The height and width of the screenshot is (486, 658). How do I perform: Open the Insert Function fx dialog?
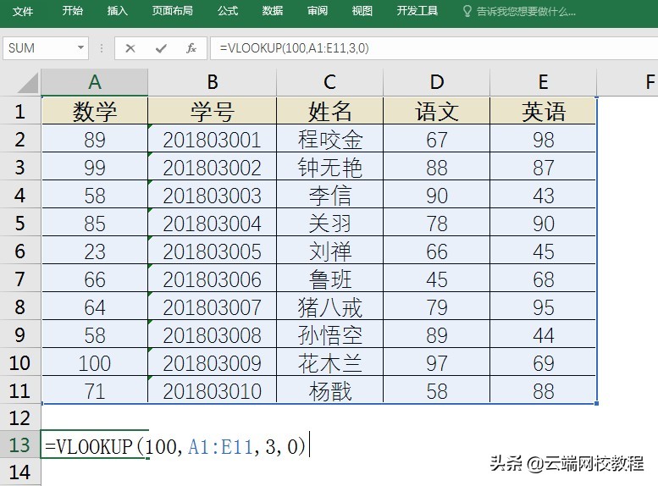coord(191,48)
